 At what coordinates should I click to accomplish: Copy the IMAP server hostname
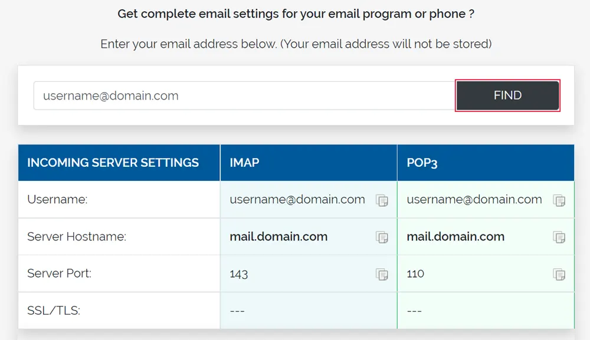[x=382, y=237]
